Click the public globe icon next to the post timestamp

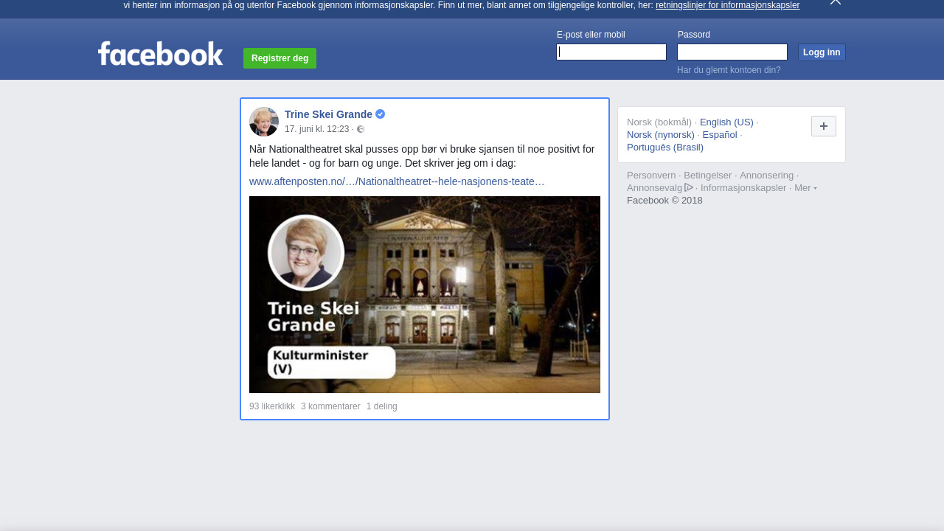(361, 129)
